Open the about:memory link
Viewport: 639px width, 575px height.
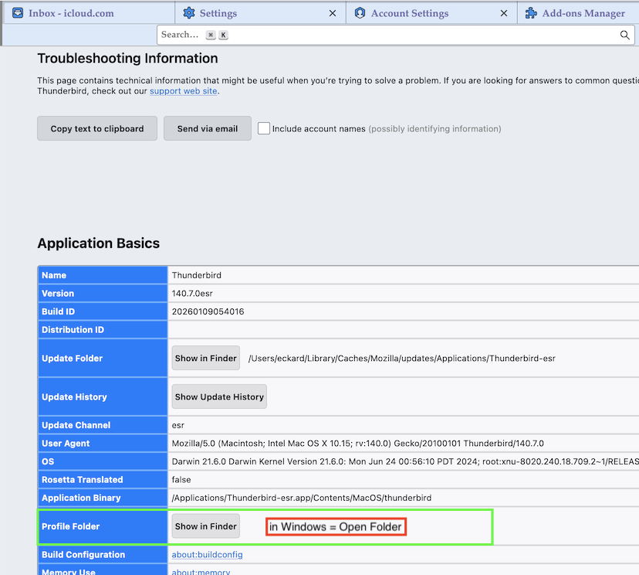pos(201,572)
